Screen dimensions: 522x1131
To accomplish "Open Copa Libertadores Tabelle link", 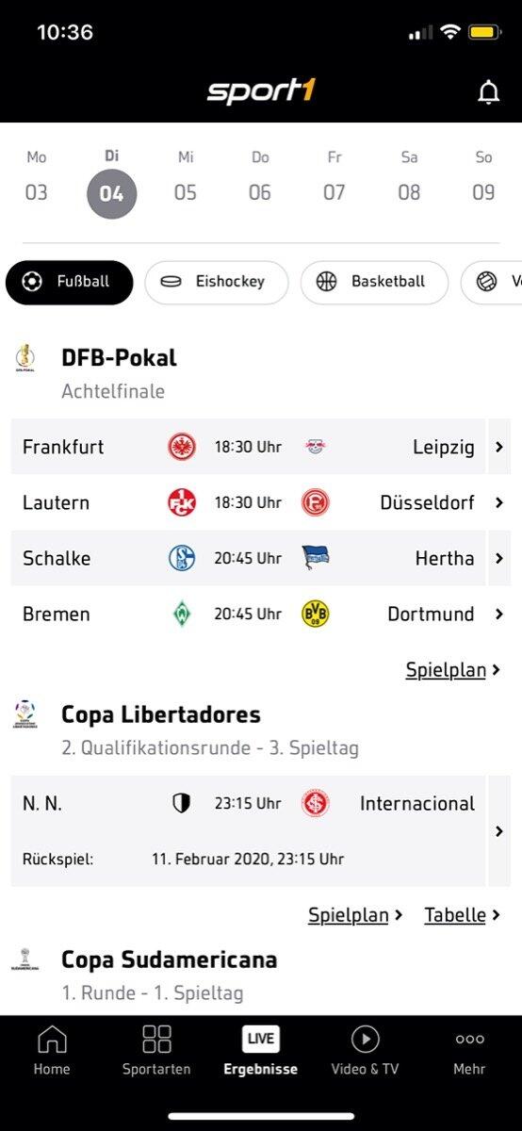I will coord(455,914).
